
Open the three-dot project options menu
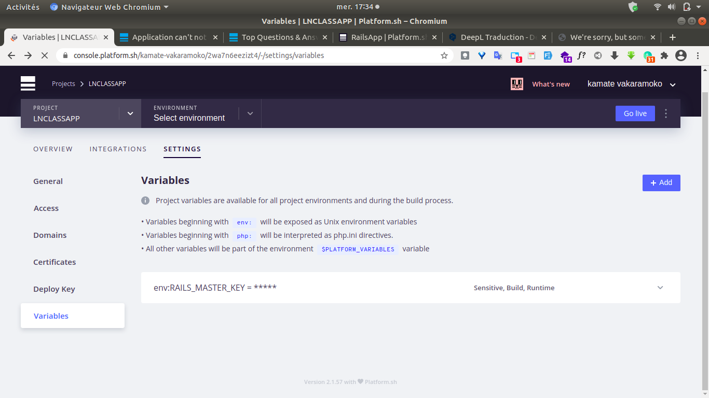click(666, 113)
